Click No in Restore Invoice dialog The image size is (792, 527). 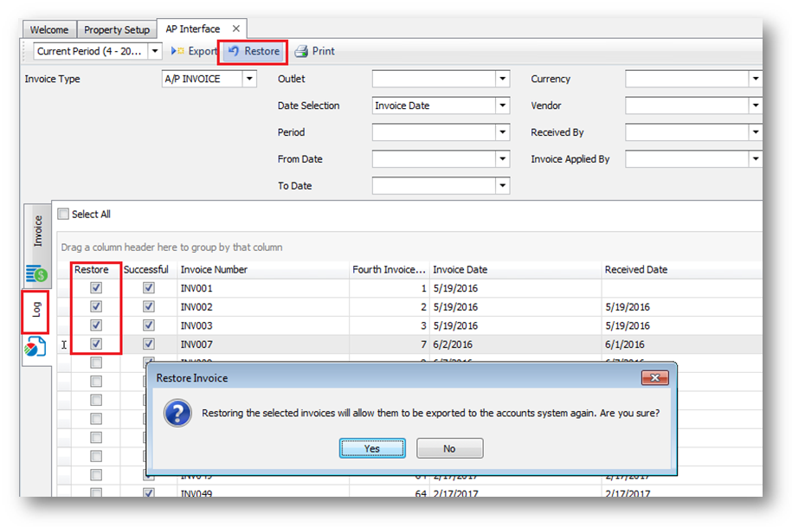(x=449, y=448)
